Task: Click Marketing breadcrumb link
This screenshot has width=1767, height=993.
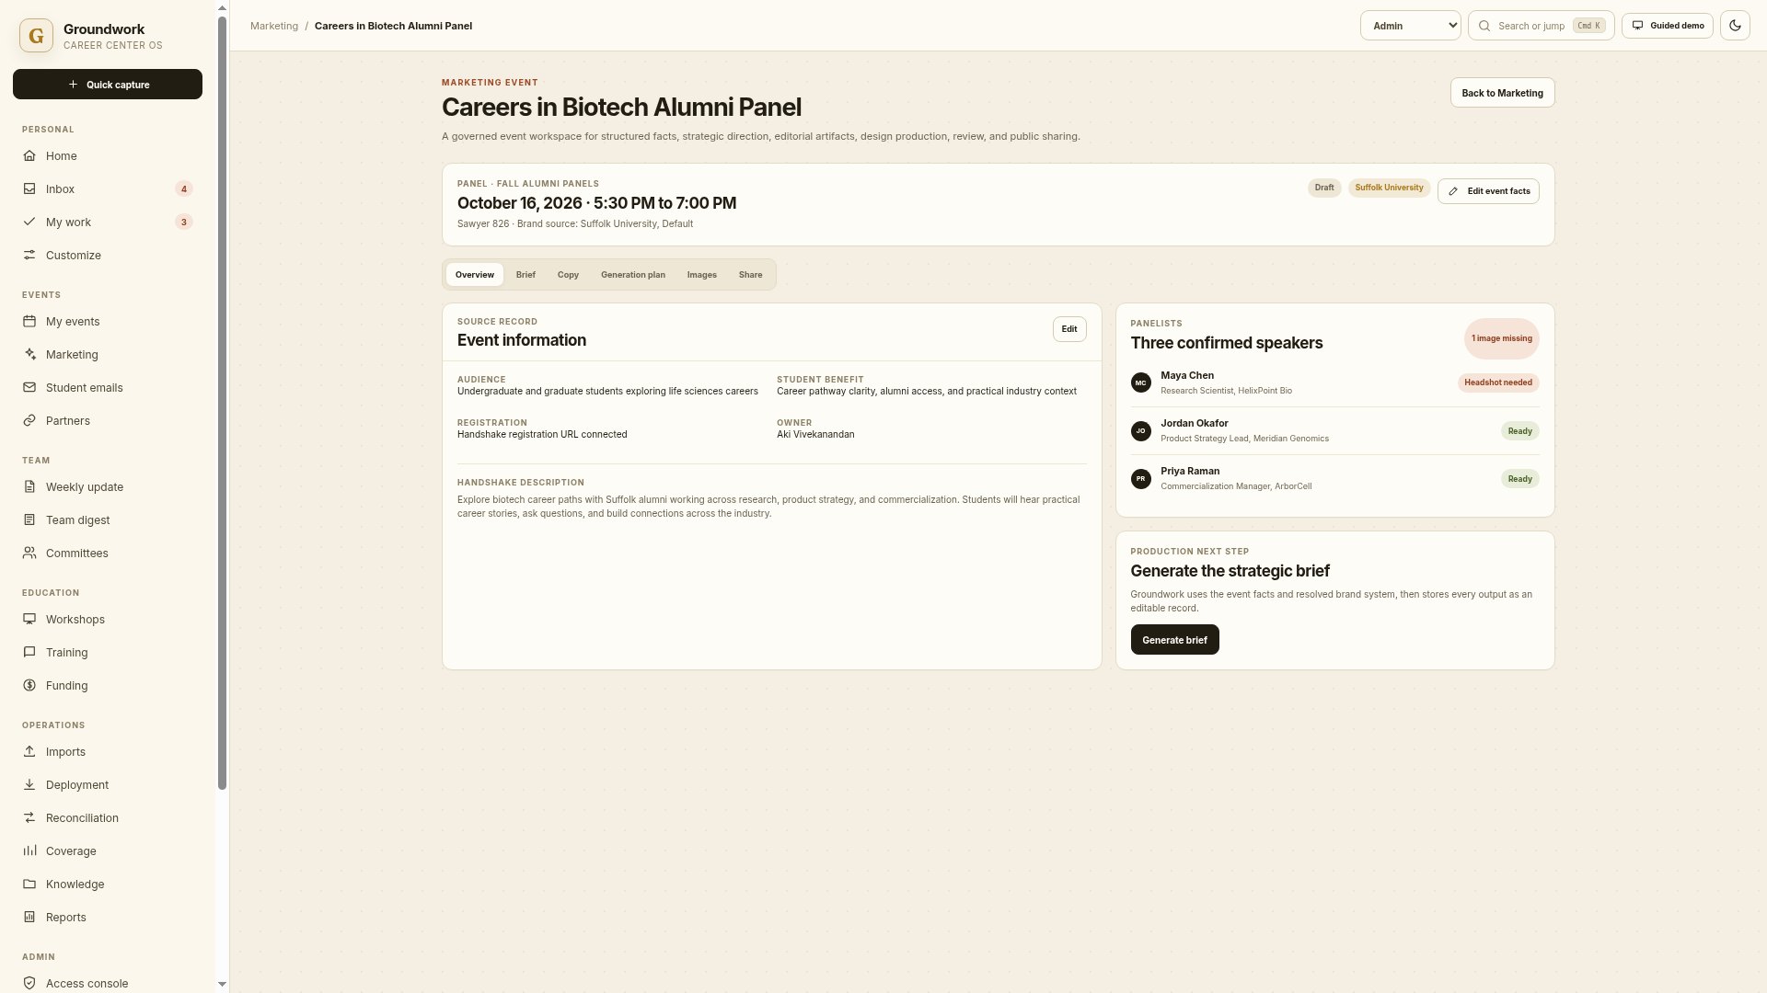Action: 274,26
